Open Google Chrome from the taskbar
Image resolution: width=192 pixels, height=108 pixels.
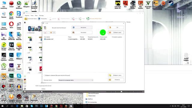(56, 106)
